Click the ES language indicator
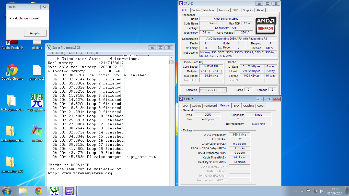349x196 pixels. pyautogui.click(x=295, y=191)
